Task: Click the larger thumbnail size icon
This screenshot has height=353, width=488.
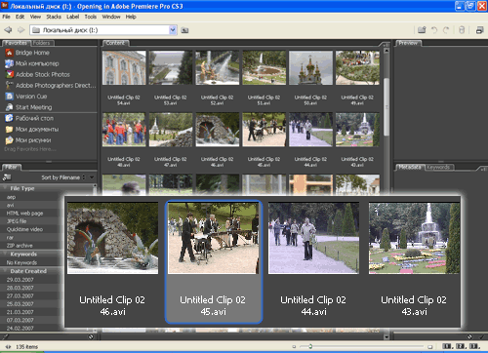Action: [429, 346]
